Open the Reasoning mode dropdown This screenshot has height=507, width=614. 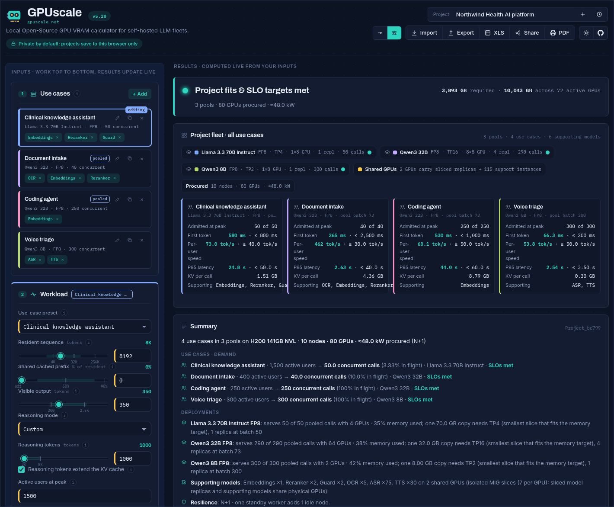(x=85, y=429)
